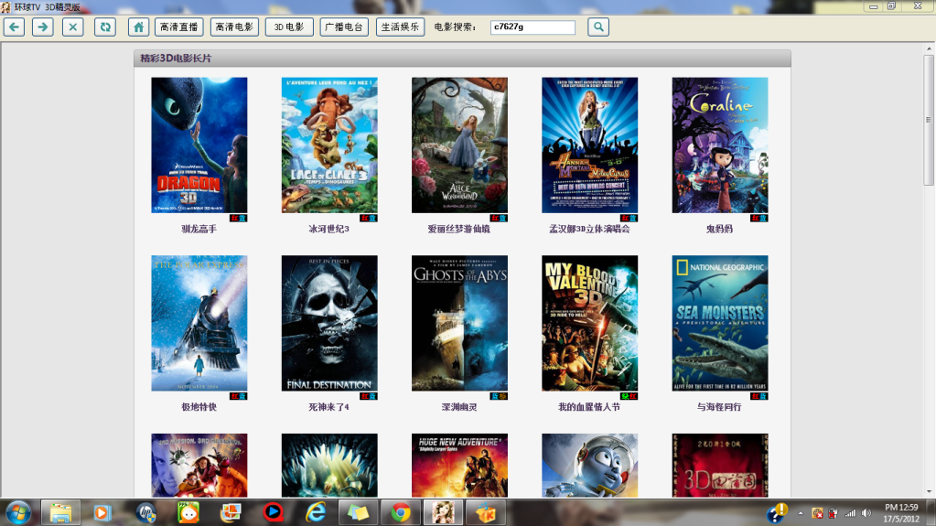Image resolution: width=936 pixels, height=526 pixels.
Task: Open the Dragon 3D movie poster
Action: (x=199, y=145)
